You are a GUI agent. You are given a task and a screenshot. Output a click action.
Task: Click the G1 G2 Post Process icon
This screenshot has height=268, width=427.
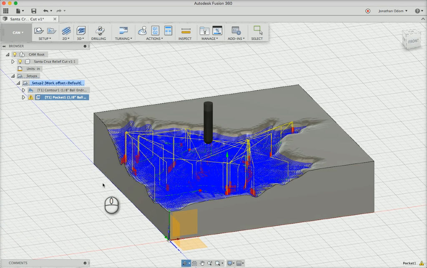click(155, 30)
